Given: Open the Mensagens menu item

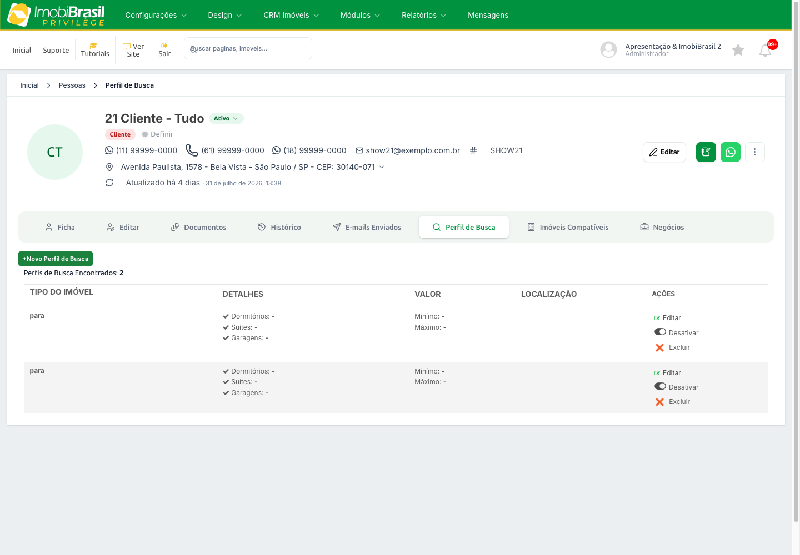Looking at the screenshot, I should 488,15.
